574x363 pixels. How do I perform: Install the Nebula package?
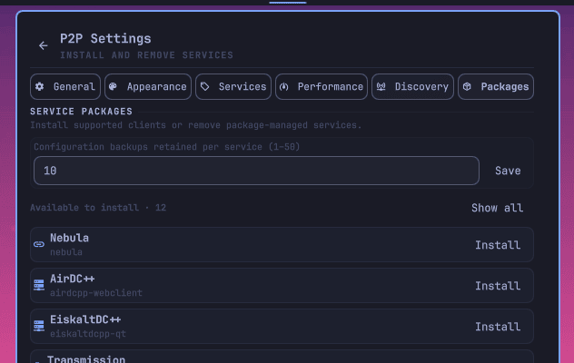(498, 245)
